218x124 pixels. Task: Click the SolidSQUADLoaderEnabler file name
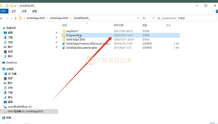pos(82,48)
